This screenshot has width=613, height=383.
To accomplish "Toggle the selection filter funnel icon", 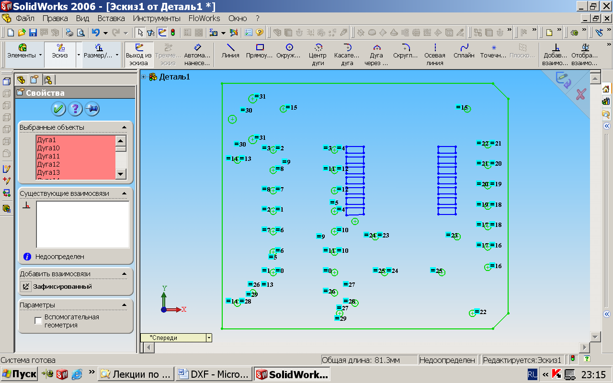I will point(150,33).
